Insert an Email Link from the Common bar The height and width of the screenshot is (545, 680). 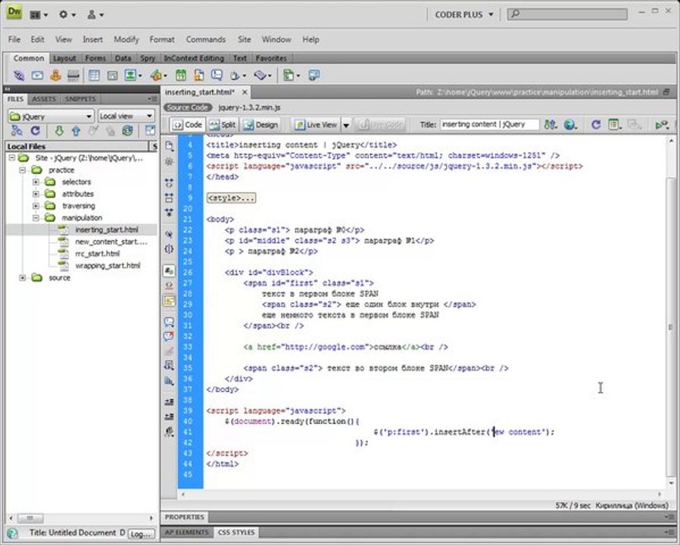click(x=37, y=76)
